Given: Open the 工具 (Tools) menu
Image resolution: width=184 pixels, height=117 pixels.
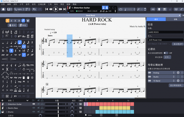Looking at the screenshot, I should click(x=50, y=4).
